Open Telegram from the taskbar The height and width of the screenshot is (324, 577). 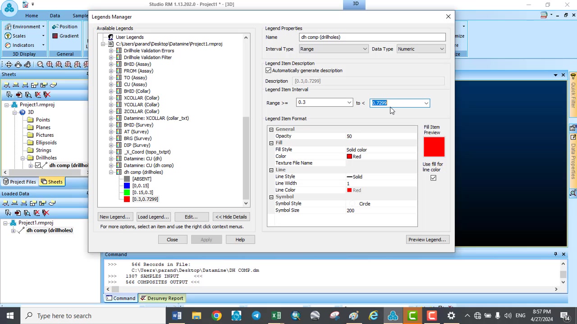[x=256, y=316]
